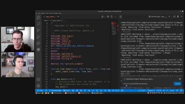Open the Edit menu
The image size is (185, 104).
[x=39, y=13]
